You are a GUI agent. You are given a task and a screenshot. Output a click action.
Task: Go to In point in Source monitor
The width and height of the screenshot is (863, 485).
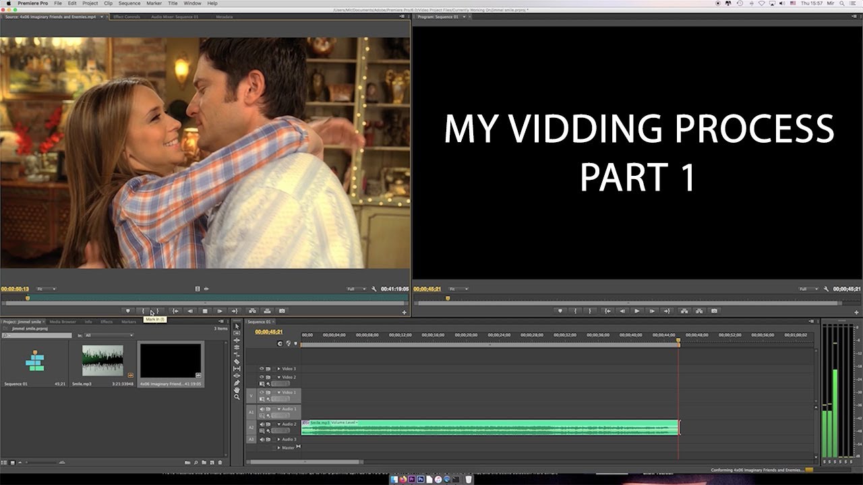(x=175, y=311)
